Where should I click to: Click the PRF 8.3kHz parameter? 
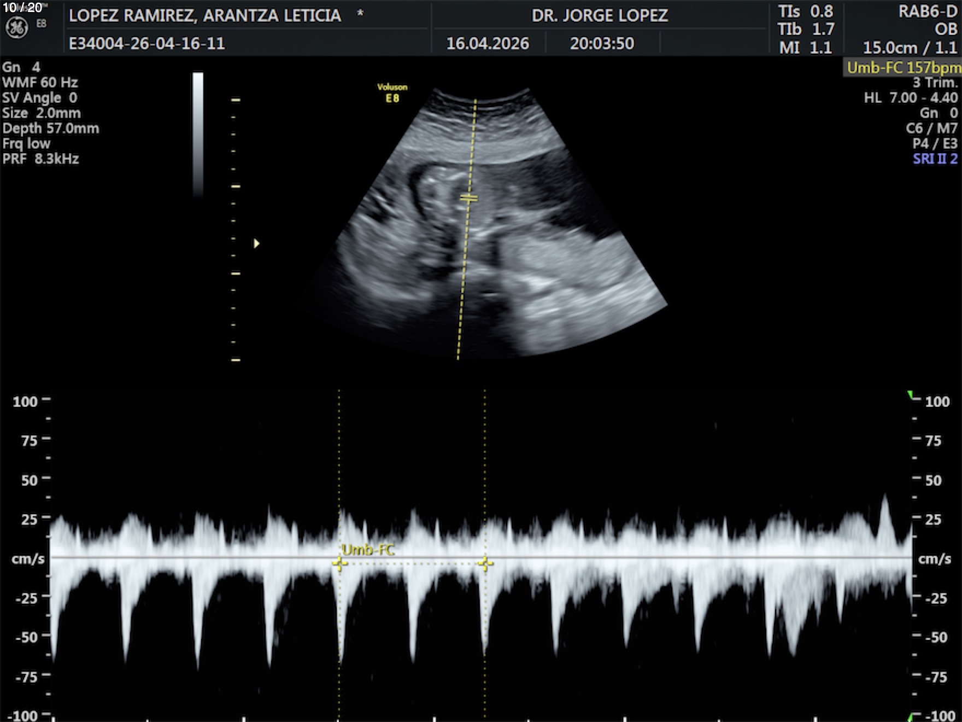click(x=41, y=159)
